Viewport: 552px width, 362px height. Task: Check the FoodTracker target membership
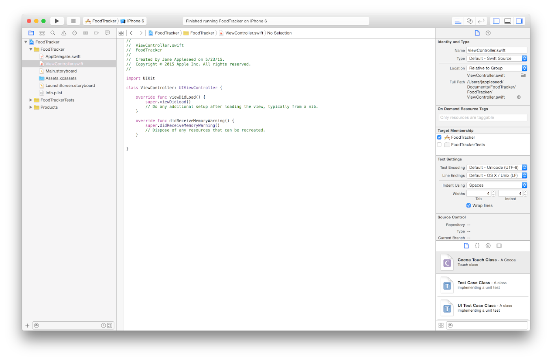[439, 138]
